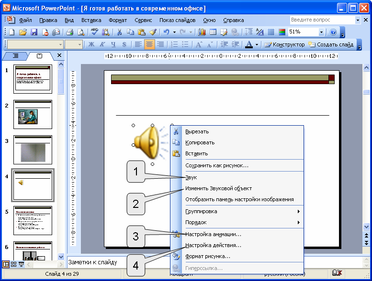Click the font color A icon

pos(248,44)
